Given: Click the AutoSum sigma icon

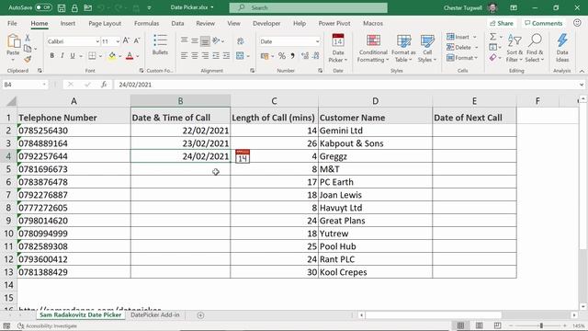Looking at the screenshot, I should pyautogui.click(x=492, y=37).
